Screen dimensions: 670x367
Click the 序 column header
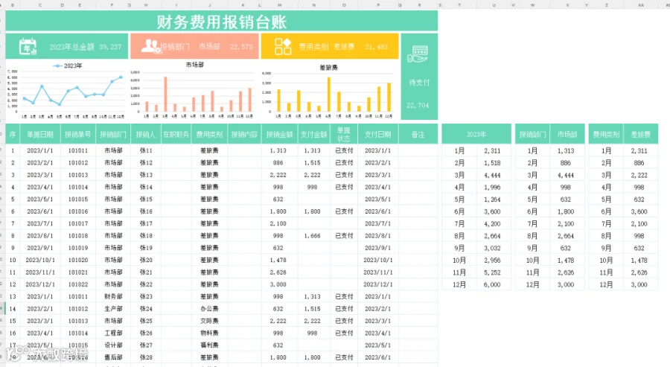13,134
